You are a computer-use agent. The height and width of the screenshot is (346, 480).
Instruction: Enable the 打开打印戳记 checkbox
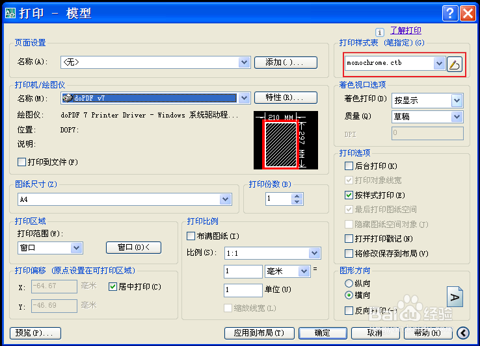coord(349,238)
